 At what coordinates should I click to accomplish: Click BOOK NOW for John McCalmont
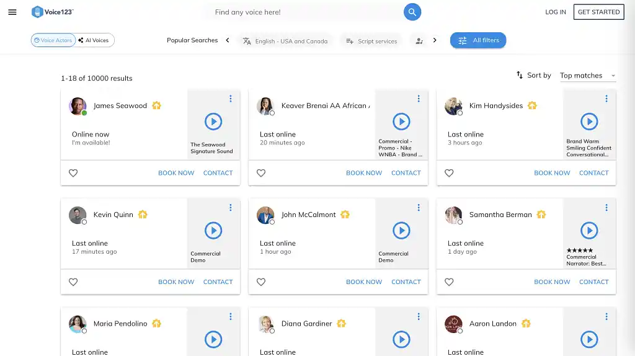click(x=364, y=282)
